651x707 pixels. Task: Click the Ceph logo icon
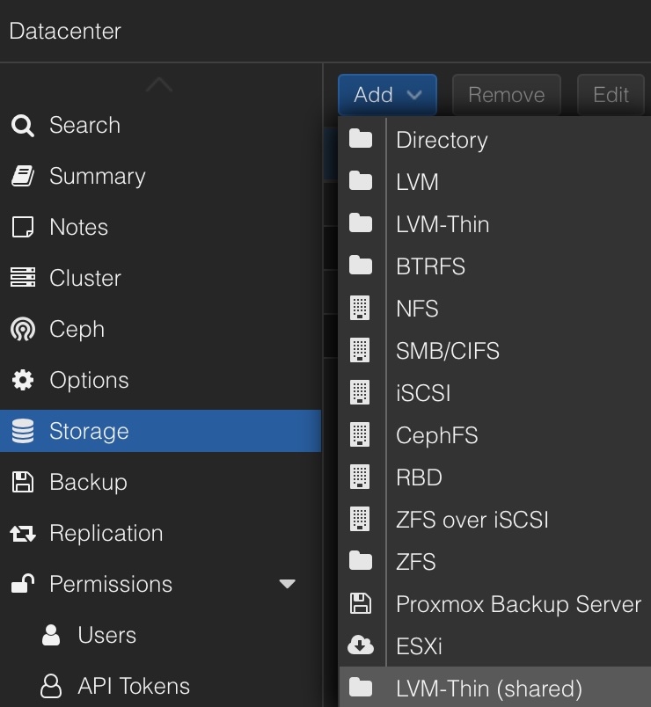[x=23, y=329]
